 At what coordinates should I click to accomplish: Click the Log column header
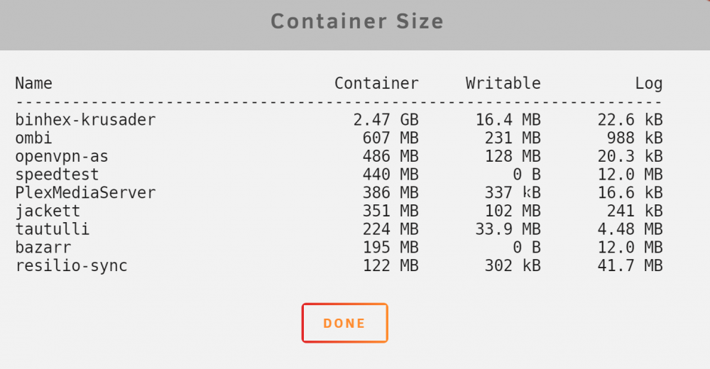[648, 84]
